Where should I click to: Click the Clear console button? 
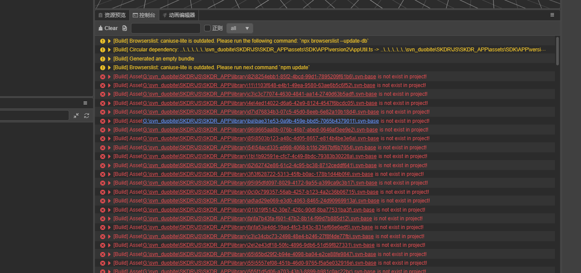click(108, 28)
